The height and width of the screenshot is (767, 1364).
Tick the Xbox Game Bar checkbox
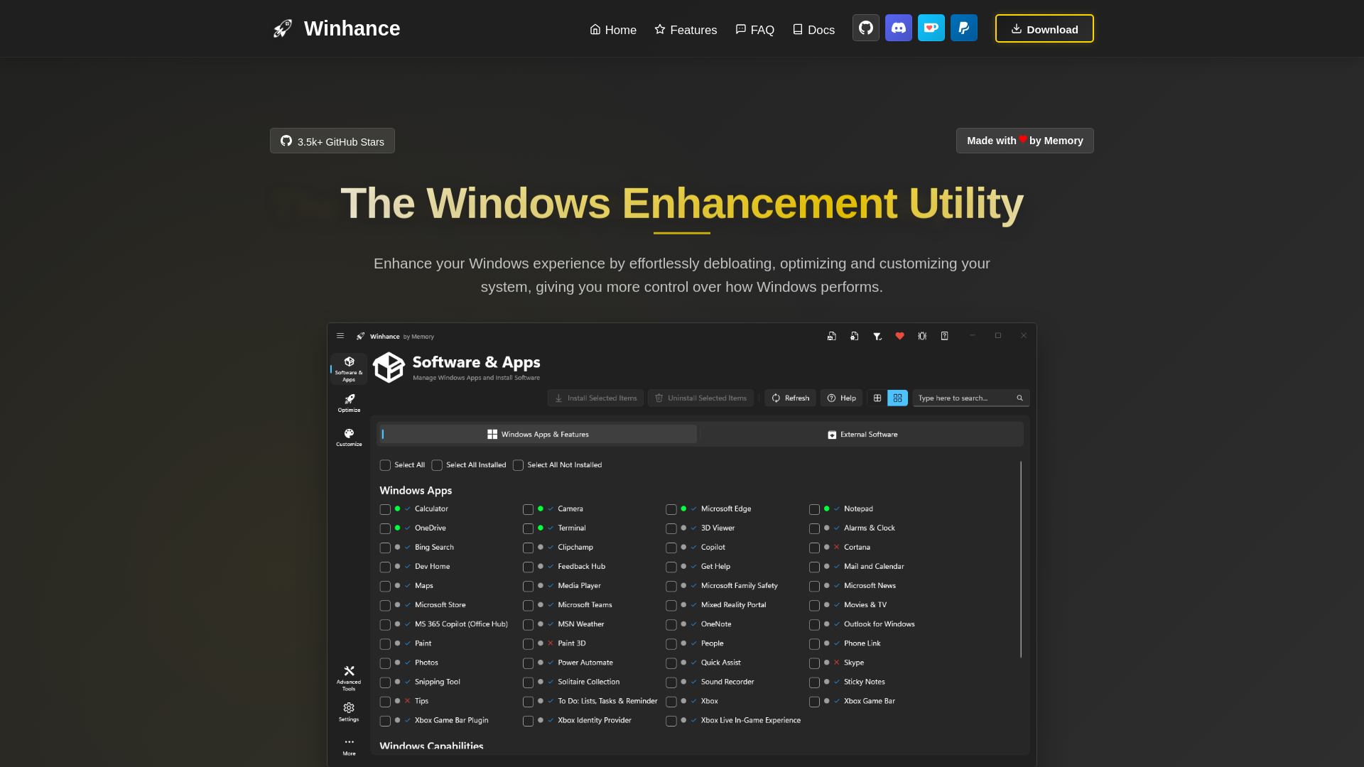point(814,701)
